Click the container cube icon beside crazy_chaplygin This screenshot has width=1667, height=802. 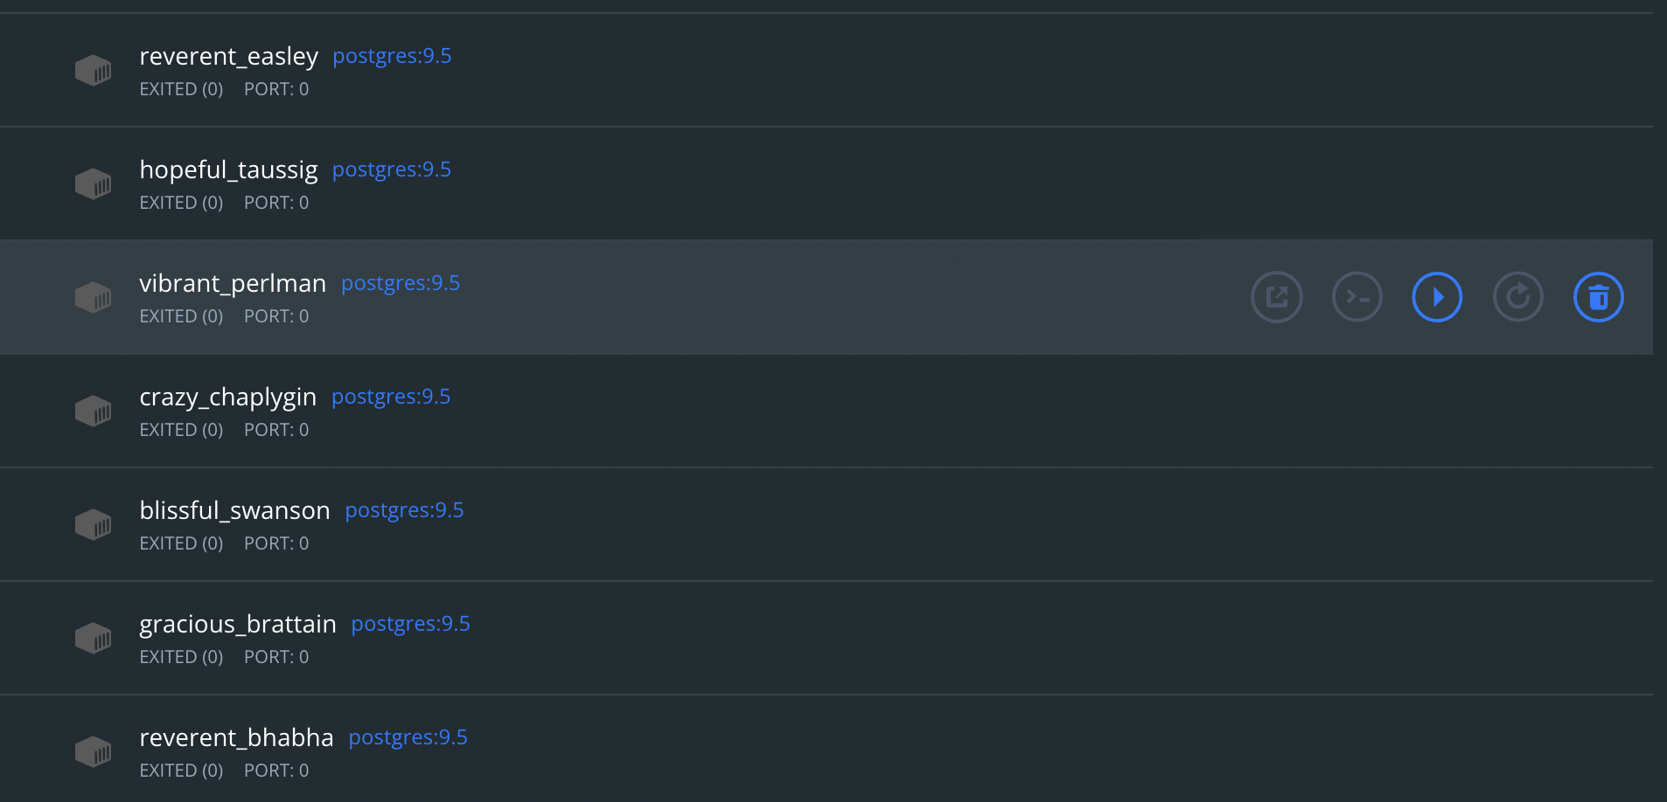[94, 411]
